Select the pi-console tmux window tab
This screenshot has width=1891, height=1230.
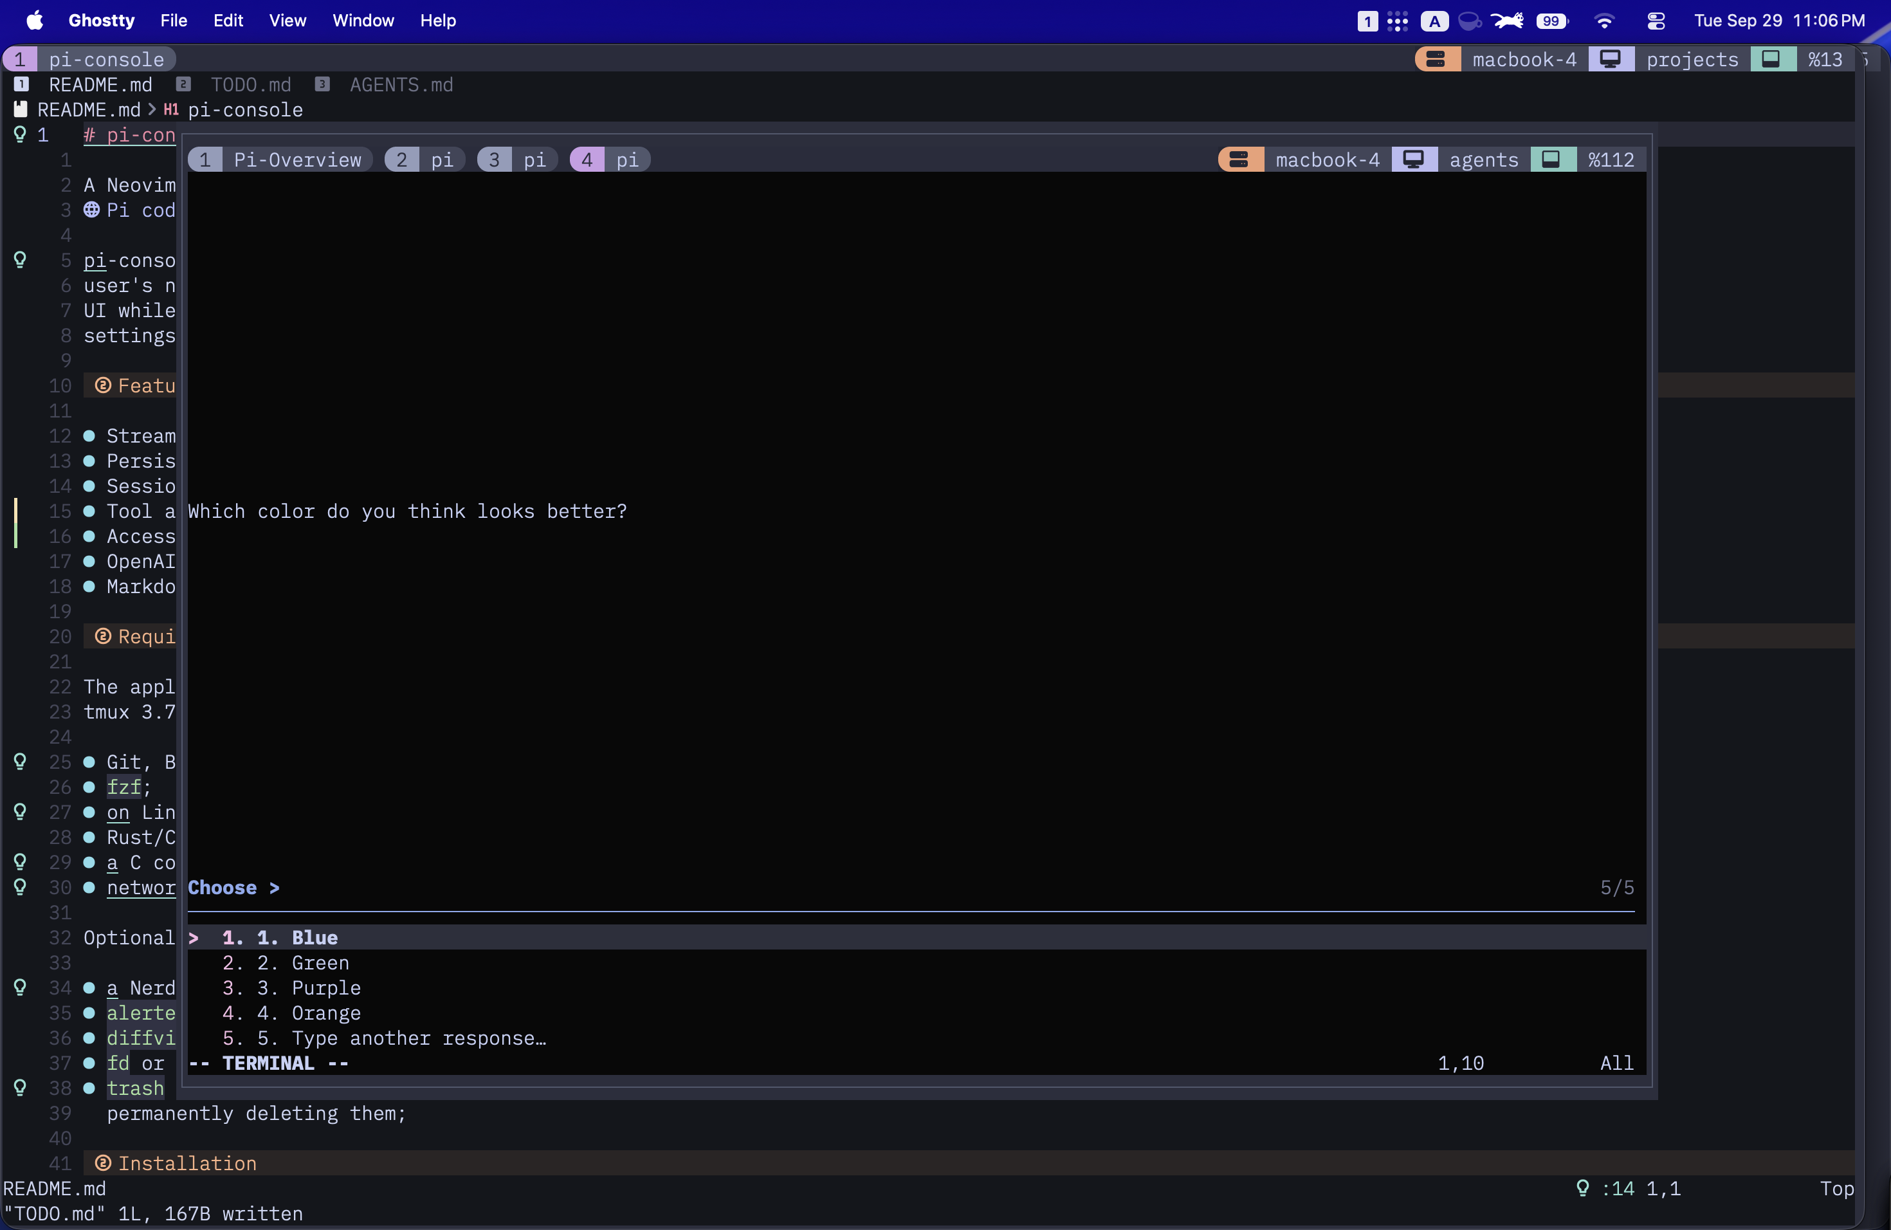coord(89,59)
